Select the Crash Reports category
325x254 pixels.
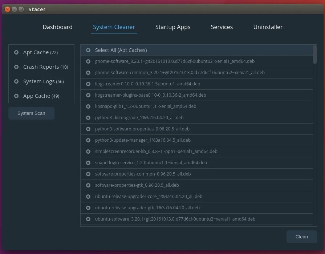click(x=16, y=67)
